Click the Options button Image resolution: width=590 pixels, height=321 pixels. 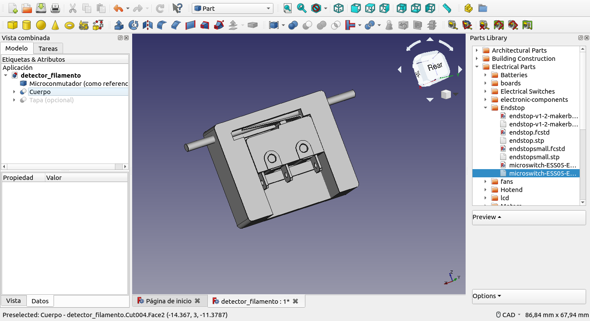487,296
